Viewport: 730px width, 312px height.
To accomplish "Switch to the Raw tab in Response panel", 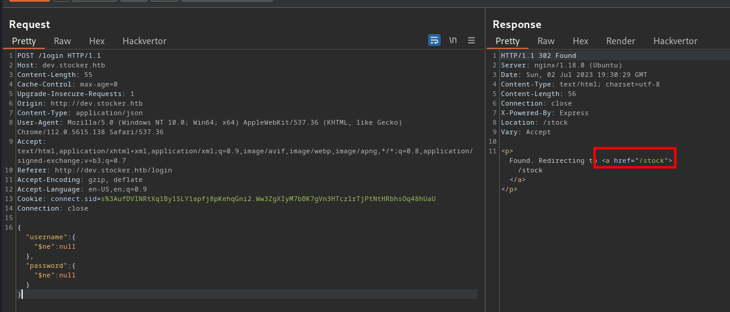I will click(x=546, y=41).
